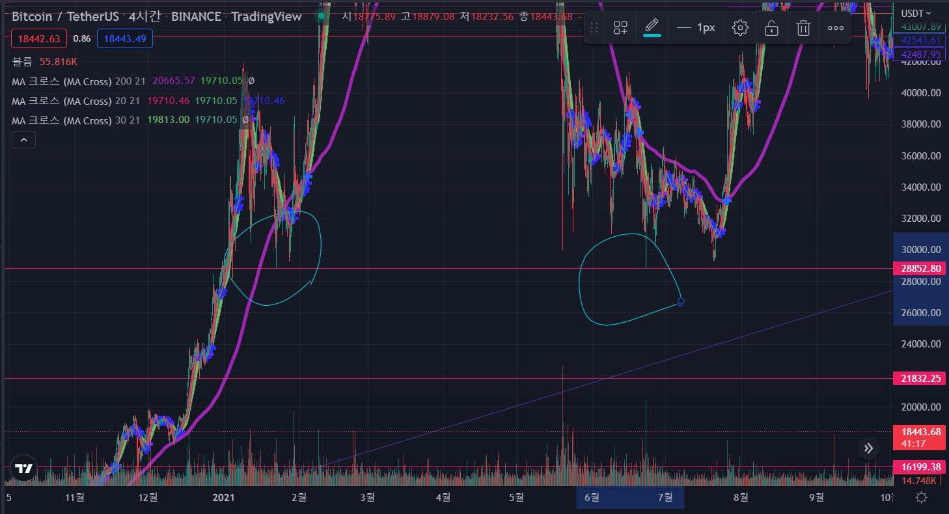The height and width of the screenshot is (514, 949).
Task: Click the 8월 label on time axis
Action: point(741,497)
